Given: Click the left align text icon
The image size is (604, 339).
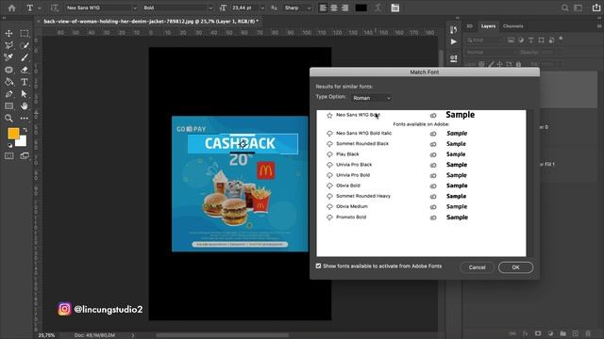Looking at the screenshot, I should coord(323,8).
